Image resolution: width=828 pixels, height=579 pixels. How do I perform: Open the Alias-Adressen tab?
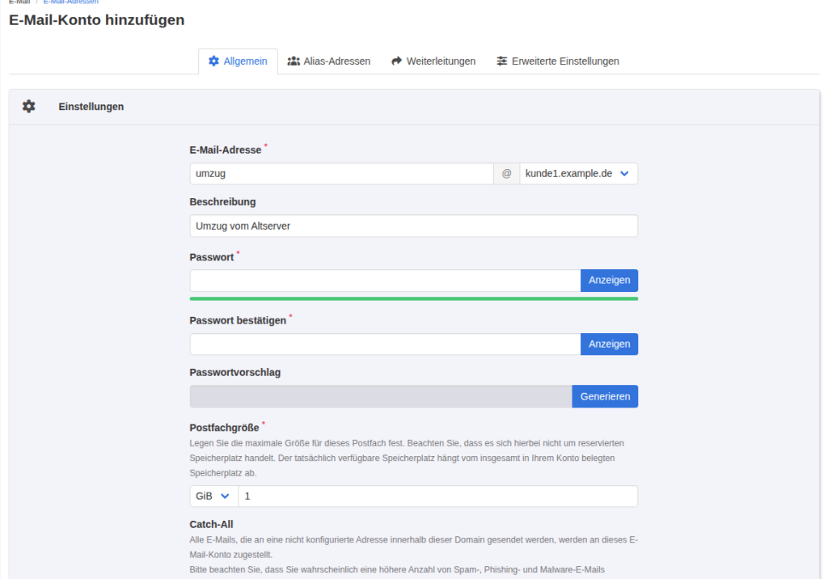click(x=329, y=61)
